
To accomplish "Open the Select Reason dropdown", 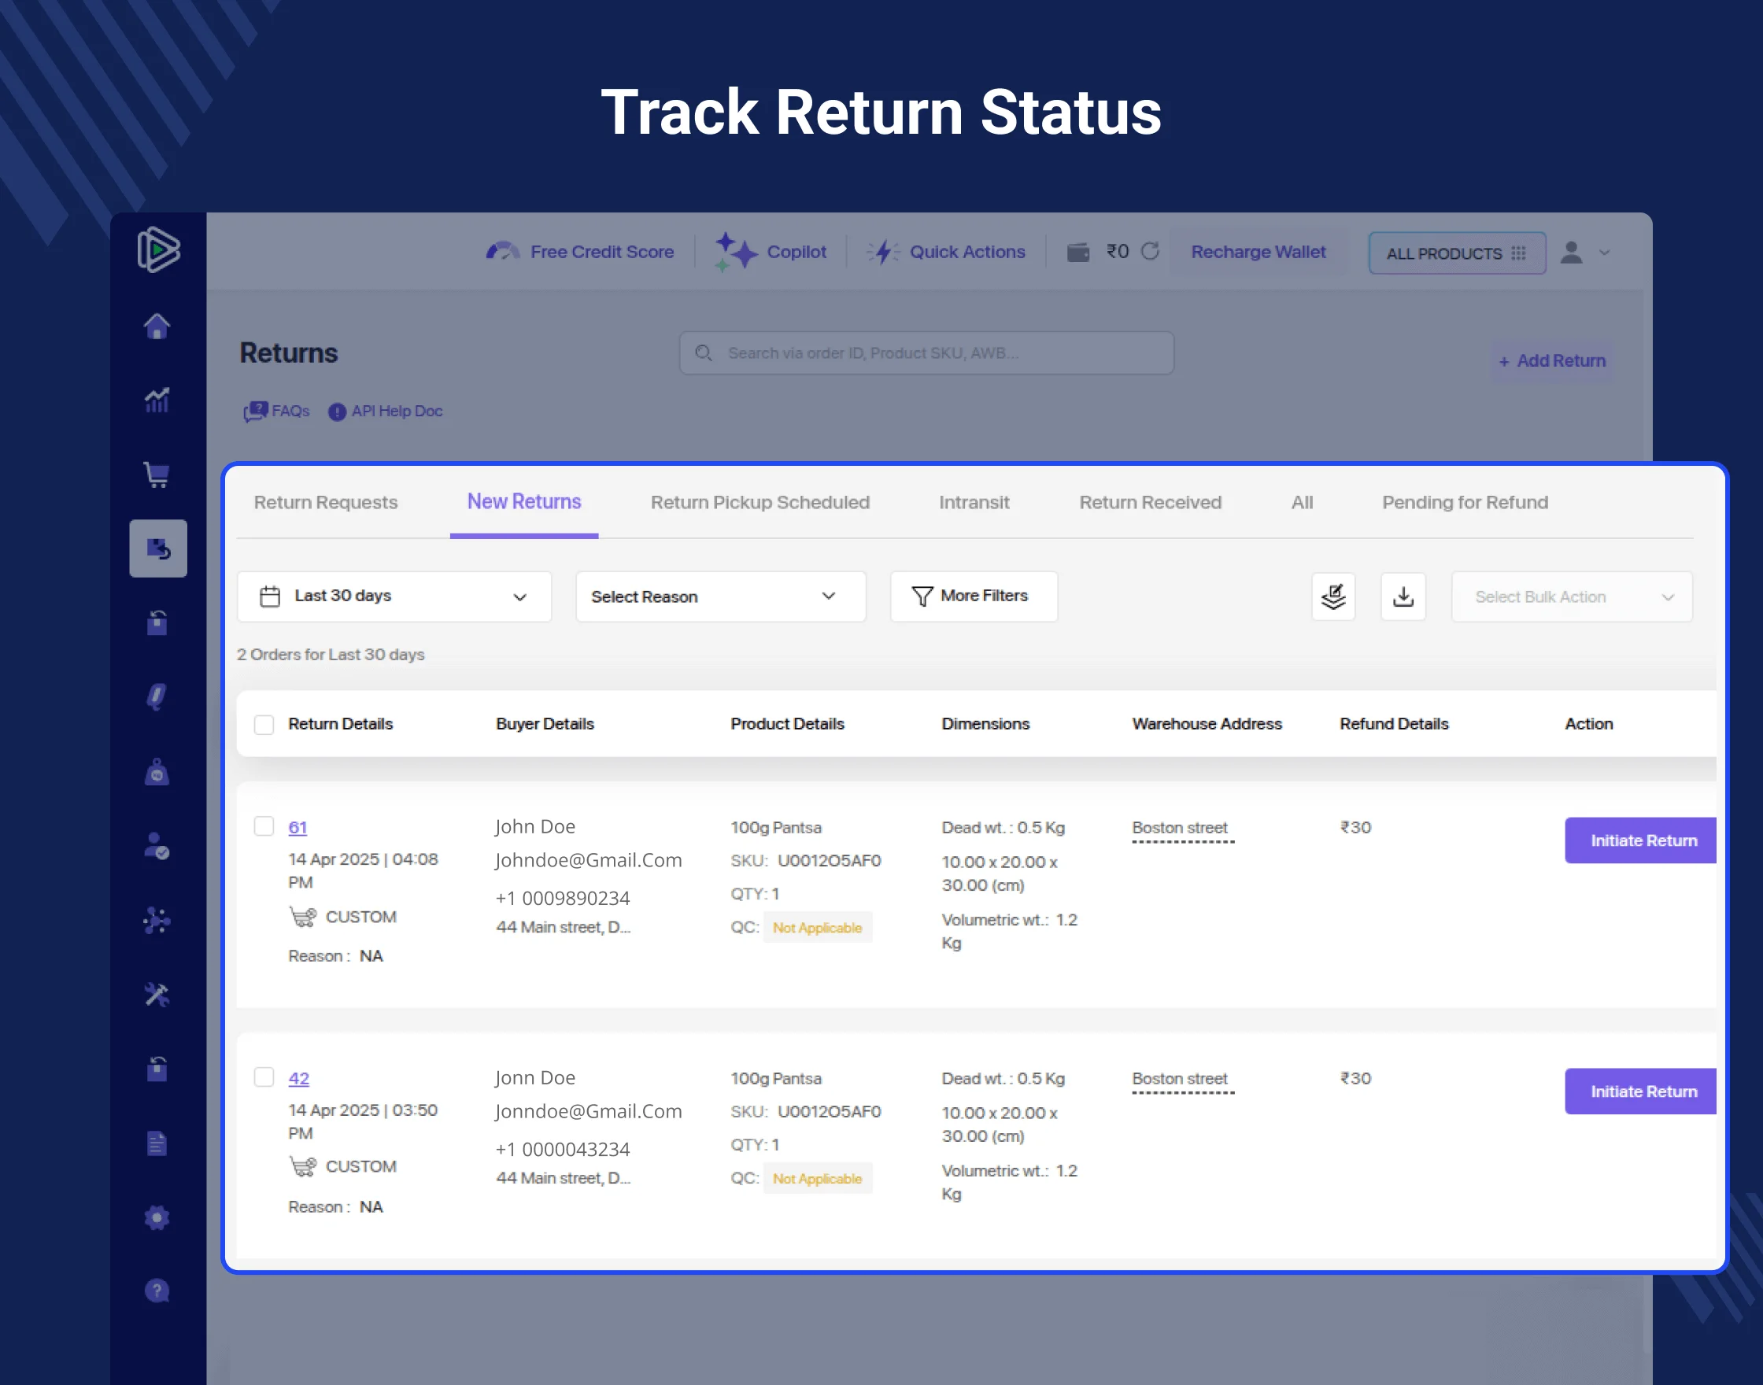I will (x=720, y=596).
